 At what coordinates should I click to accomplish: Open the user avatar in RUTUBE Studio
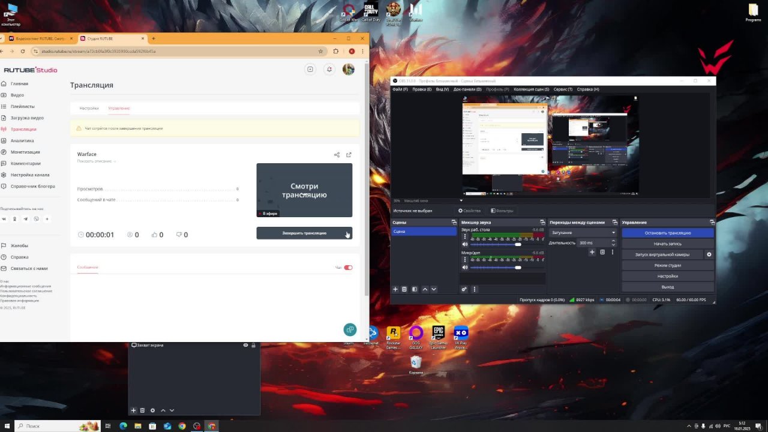pyautogui.click(x=348, y=69)
